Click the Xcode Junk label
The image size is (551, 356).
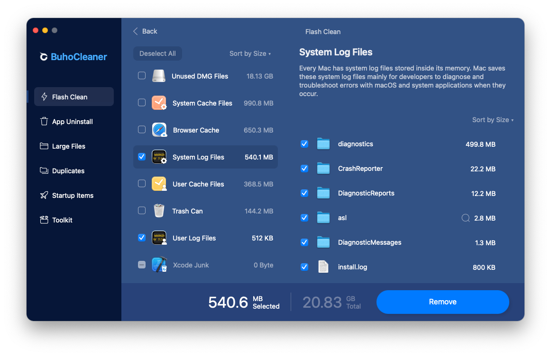pos(191,265)
